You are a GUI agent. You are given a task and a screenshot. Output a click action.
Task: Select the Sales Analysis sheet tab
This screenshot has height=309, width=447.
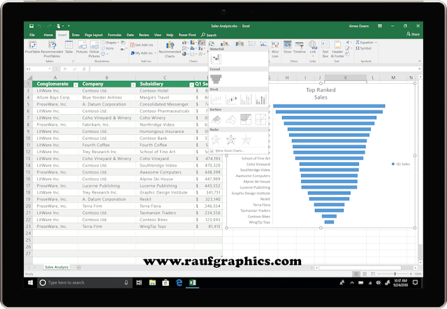(57, 267)
